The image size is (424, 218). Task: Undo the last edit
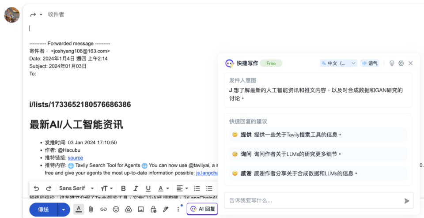click(x=36, y=188)
